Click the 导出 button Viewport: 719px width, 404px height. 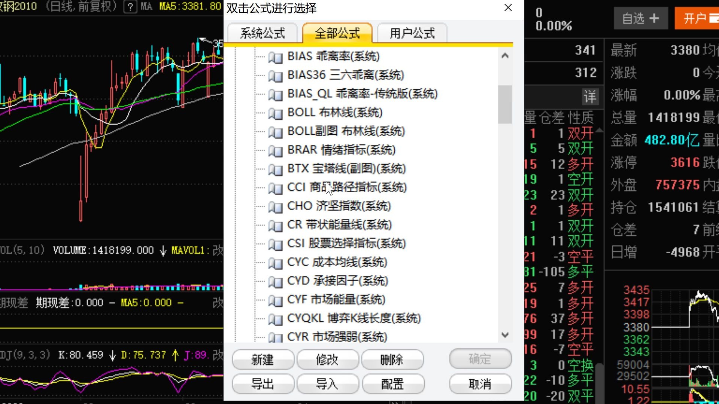263,384
